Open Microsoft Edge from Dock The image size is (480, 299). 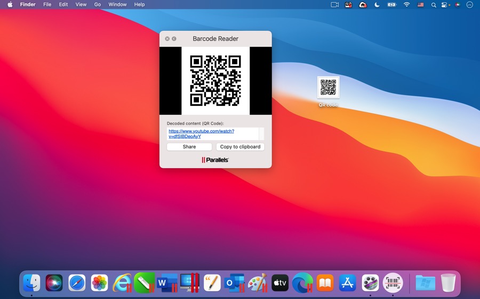(302, 283)
